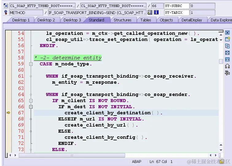Click the swap tools icon
This screenshot has height=166, width=232.
227,46
